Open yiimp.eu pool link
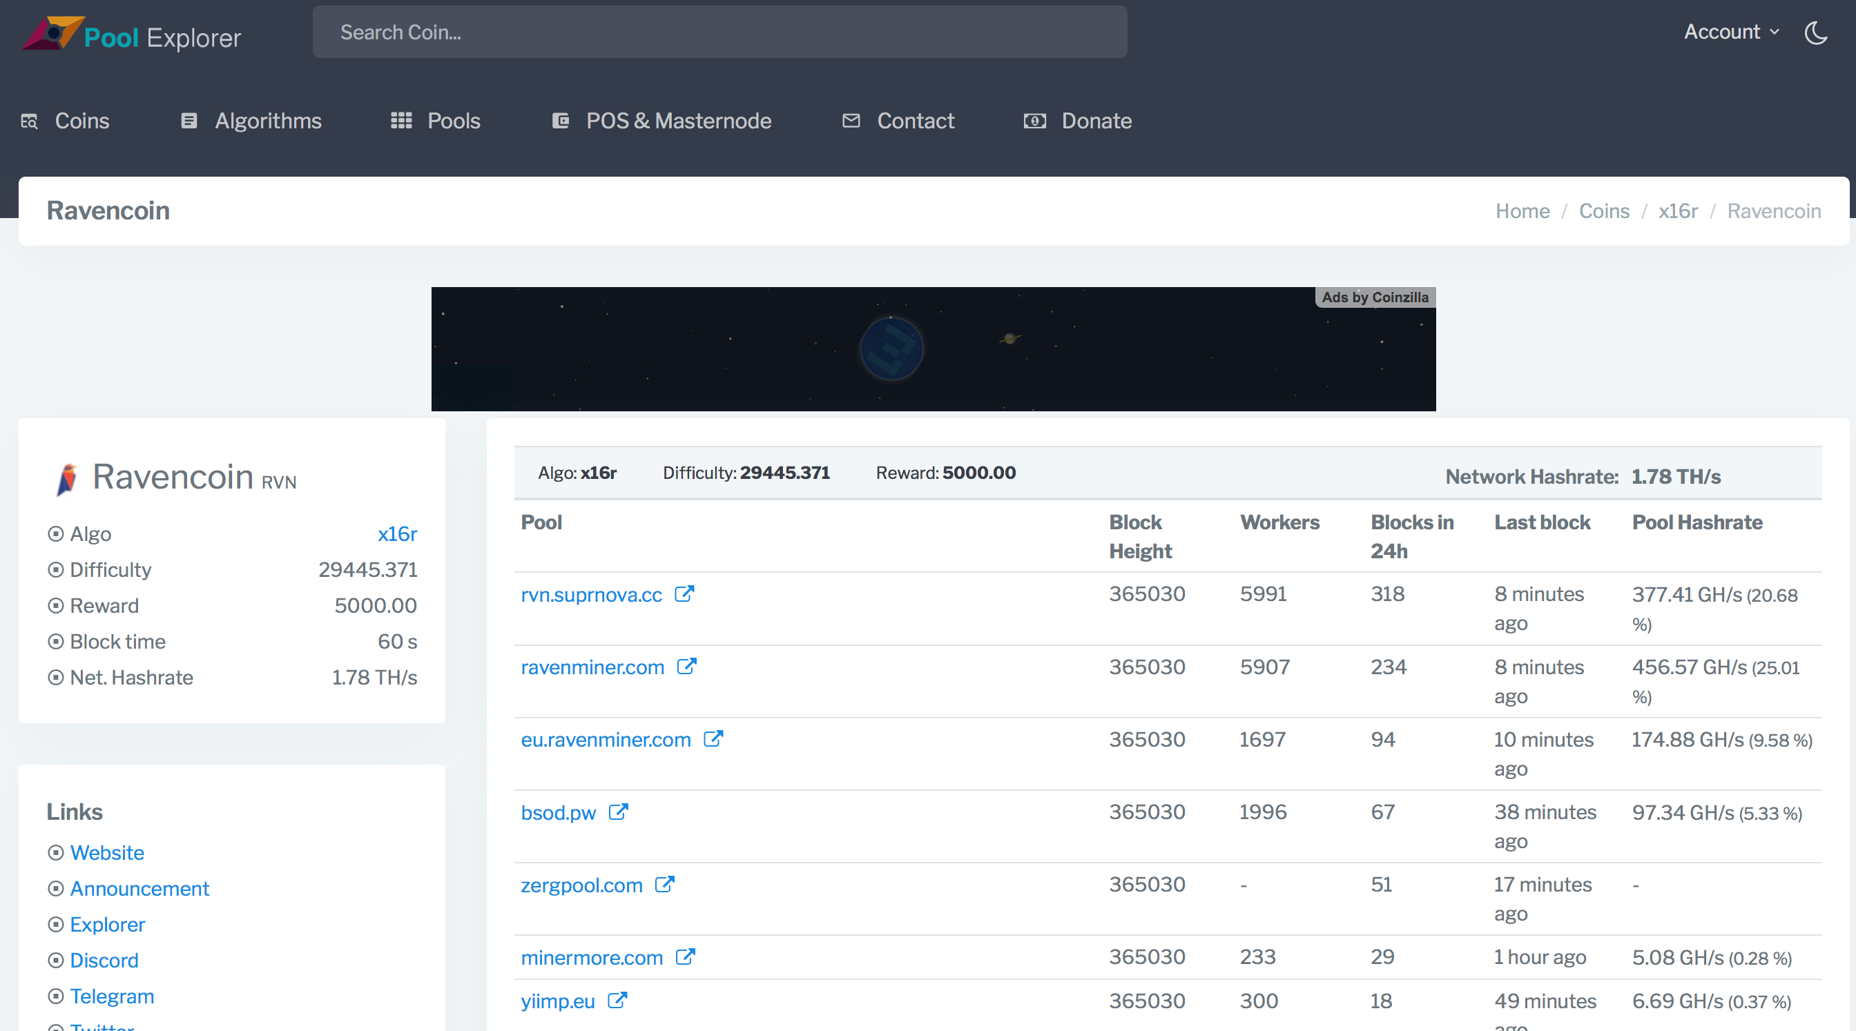Viewport: 1856px width, 1031px height. pyautogui.click(x=558, y=1001)
